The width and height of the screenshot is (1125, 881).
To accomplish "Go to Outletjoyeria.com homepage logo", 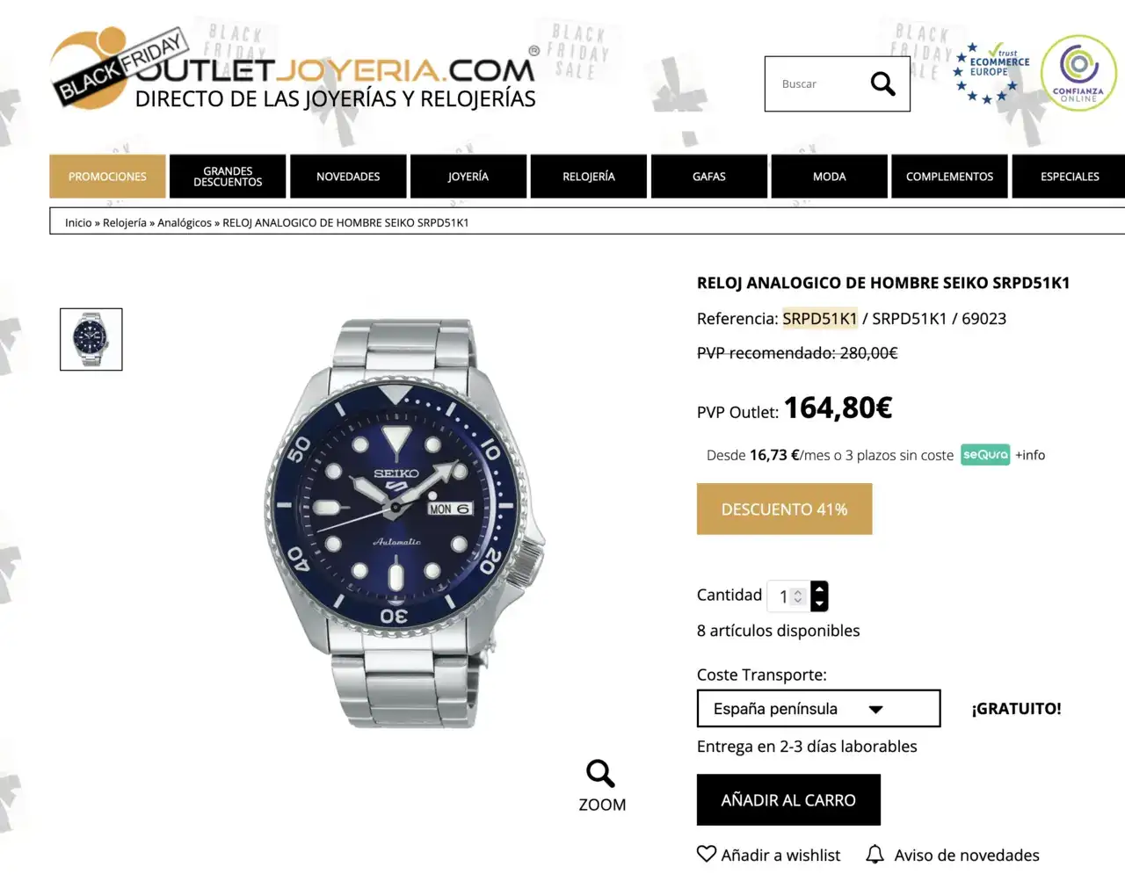I will [x=294, y=70].
